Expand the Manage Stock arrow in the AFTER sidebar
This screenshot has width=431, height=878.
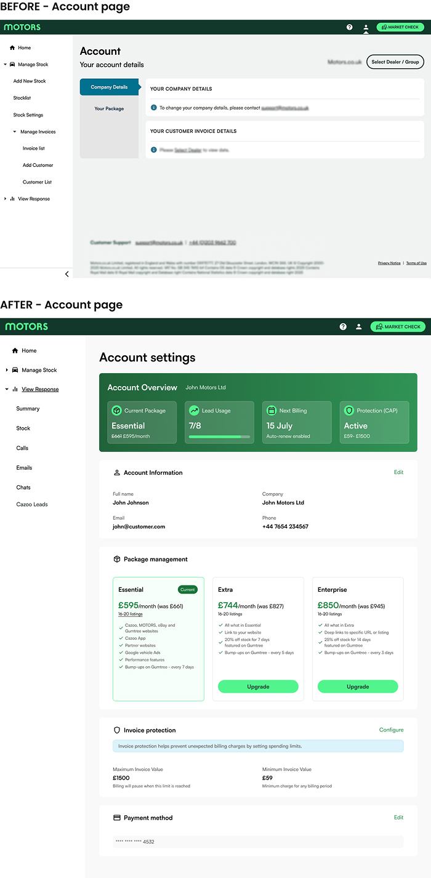click(x=7, y=370)
